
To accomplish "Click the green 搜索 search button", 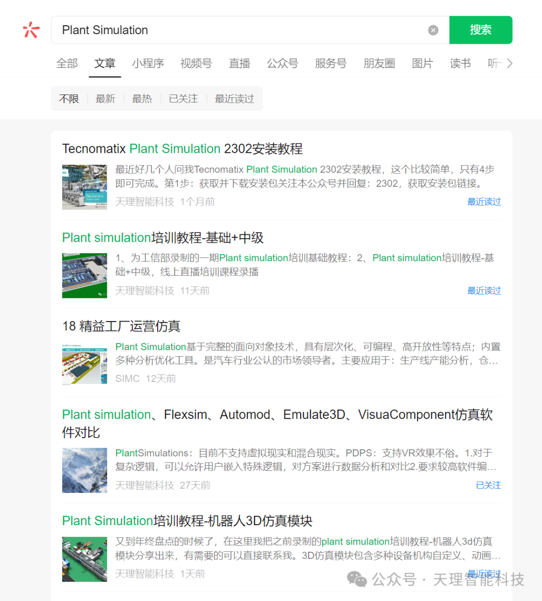I will 481,30.
